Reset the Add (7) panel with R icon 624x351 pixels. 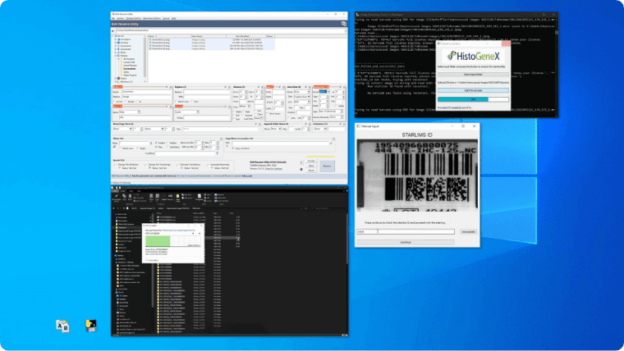[x=283, y=87]
